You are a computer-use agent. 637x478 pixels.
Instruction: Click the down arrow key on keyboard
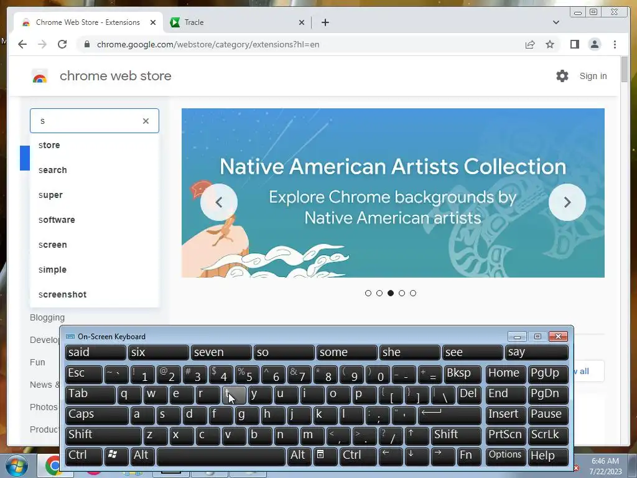pyautogui.click(x=416, y=456)
